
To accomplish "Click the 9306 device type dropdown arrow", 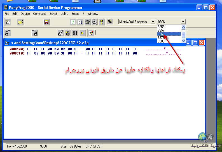I will pos(183,22).
